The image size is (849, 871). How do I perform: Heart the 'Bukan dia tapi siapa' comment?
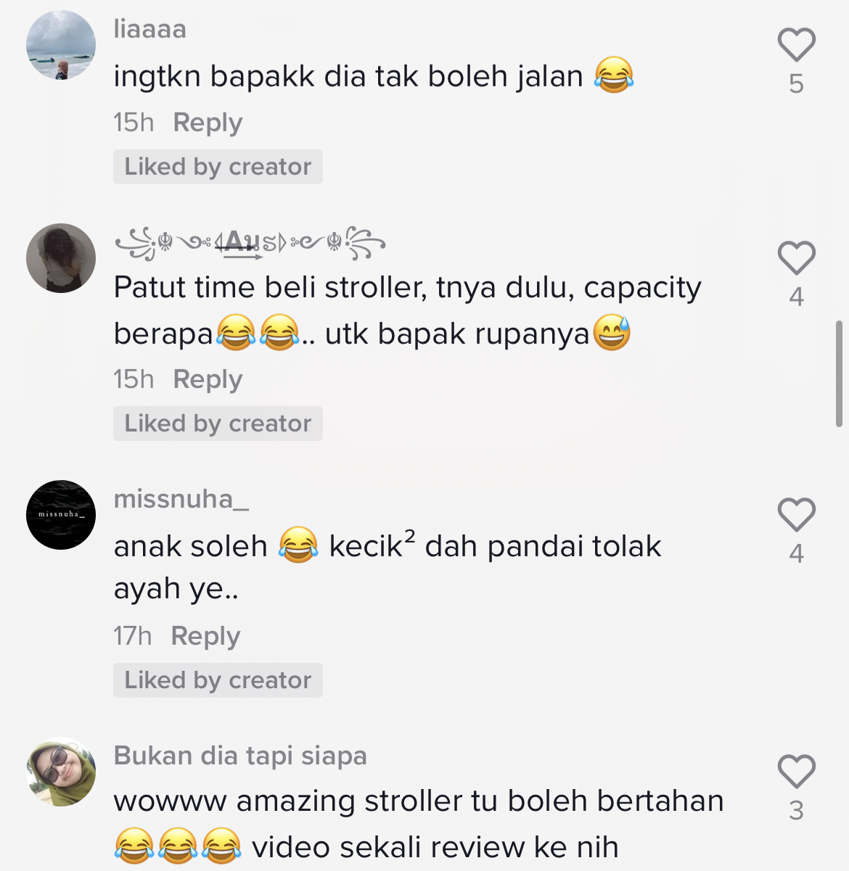[x=797, y=772]
